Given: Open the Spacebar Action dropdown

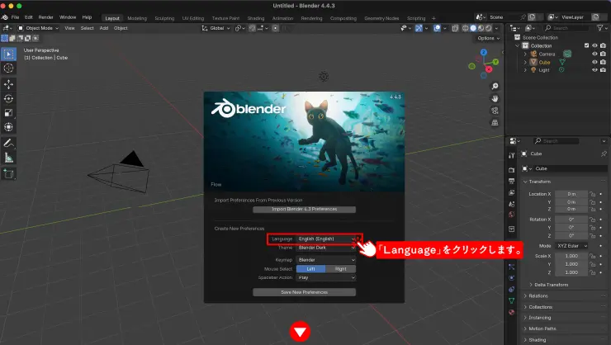Looking at the screenshot, I should 326,277.
